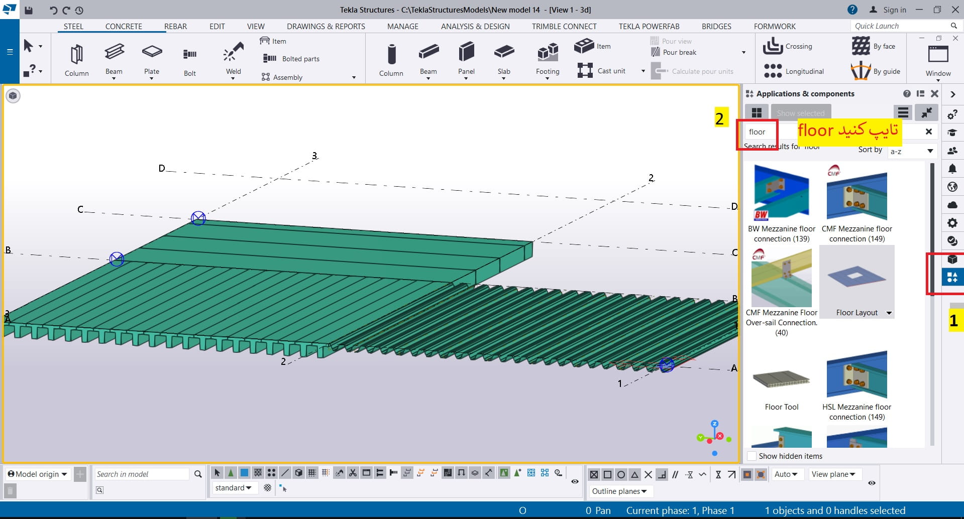The width and height of the screenshot is (964, 519).
Task: Toggle the select-all (arrow) selection switch
Action: coord(217,473)
